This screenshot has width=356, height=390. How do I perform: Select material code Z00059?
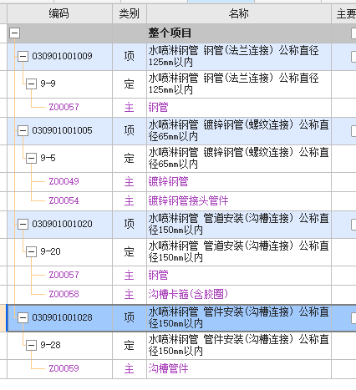[64, 368]
